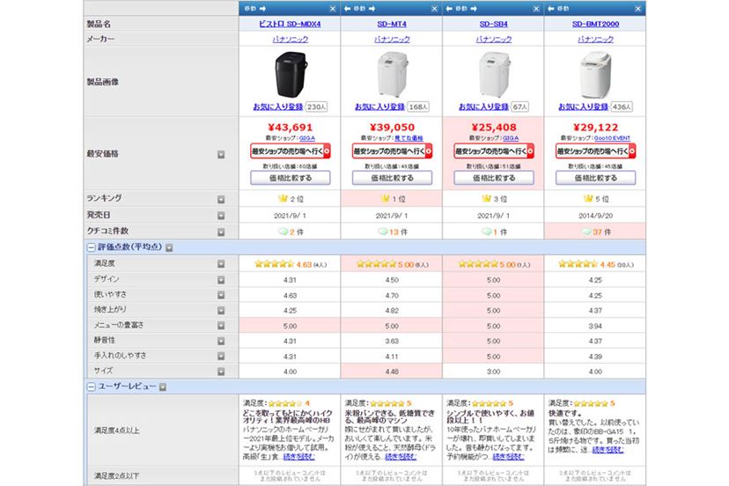The width and height of the screenshot is (729, 486).
Task: Remove the SD-MDX4 column with its X icon
Action: [x=330, y=8]
